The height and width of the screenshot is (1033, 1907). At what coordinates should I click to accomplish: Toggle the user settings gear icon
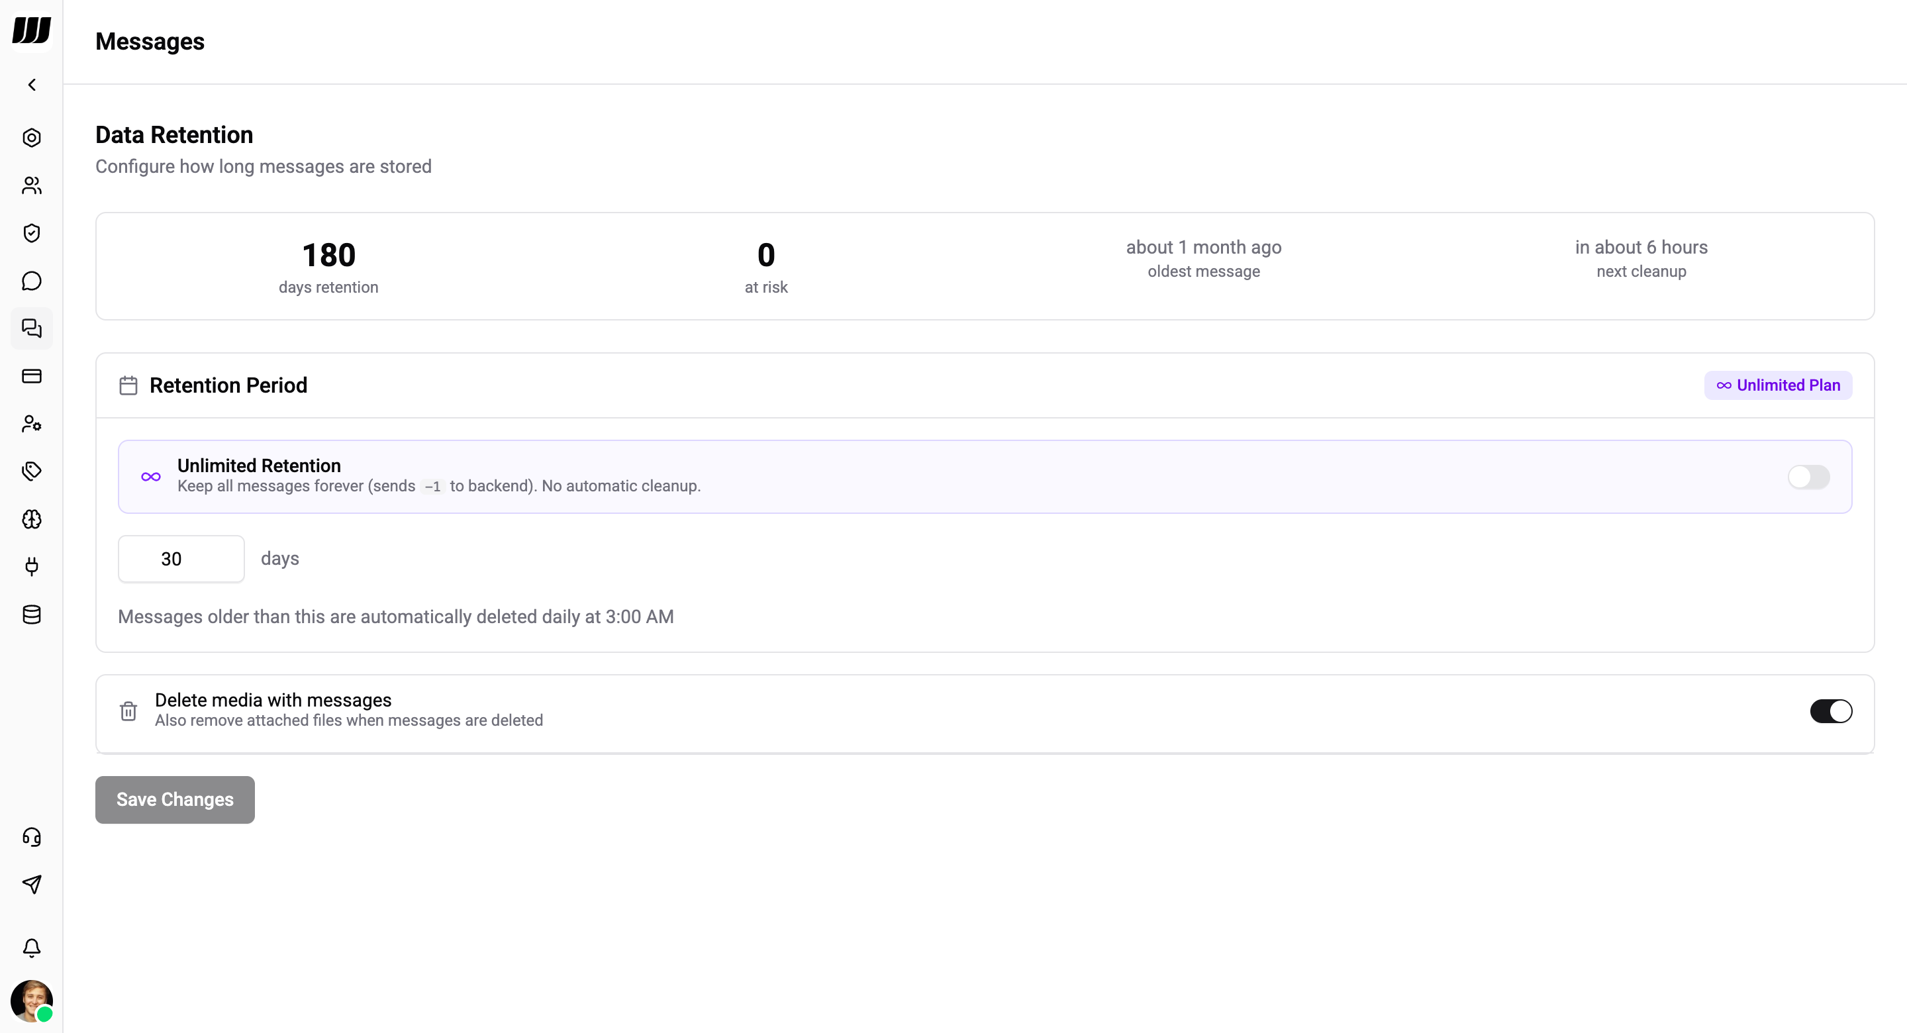[32, 424]
